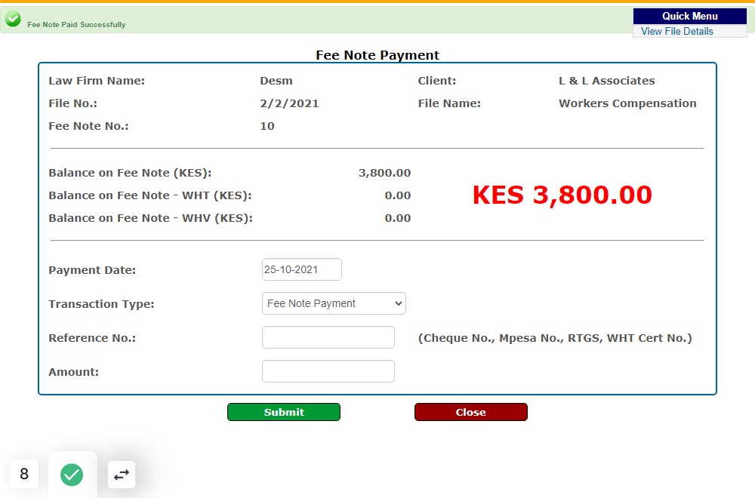Click the 'Payment Date:' label
The image size is (755, 498).
pos(92,270)
